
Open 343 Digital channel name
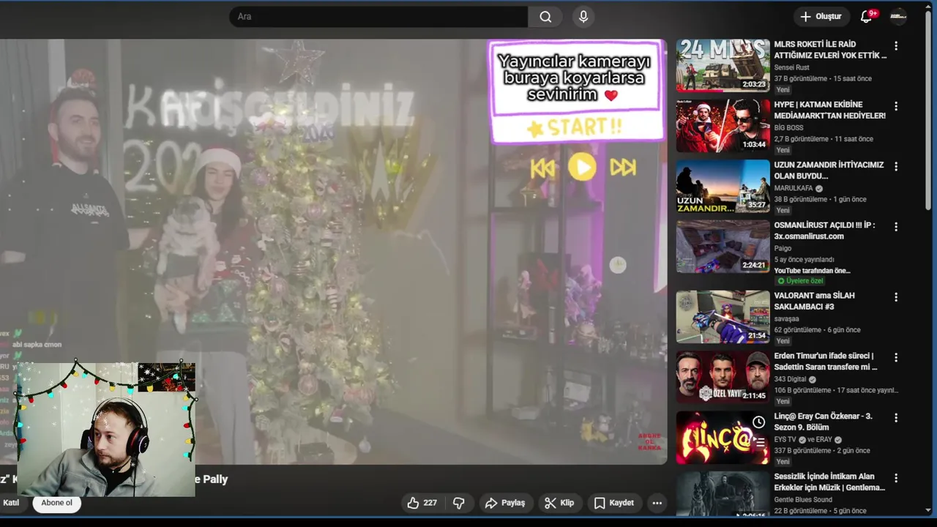click(x=790, y=379)
